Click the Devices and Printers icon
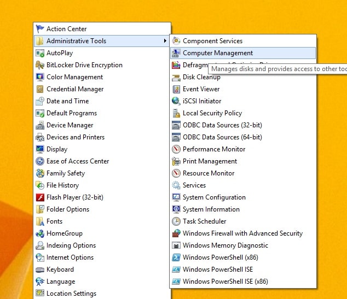 click(40, 137)
